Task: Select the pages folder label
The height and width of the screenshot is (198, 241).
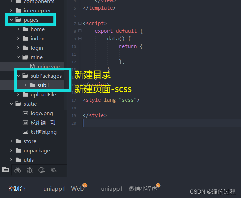Action: [31, 20]
